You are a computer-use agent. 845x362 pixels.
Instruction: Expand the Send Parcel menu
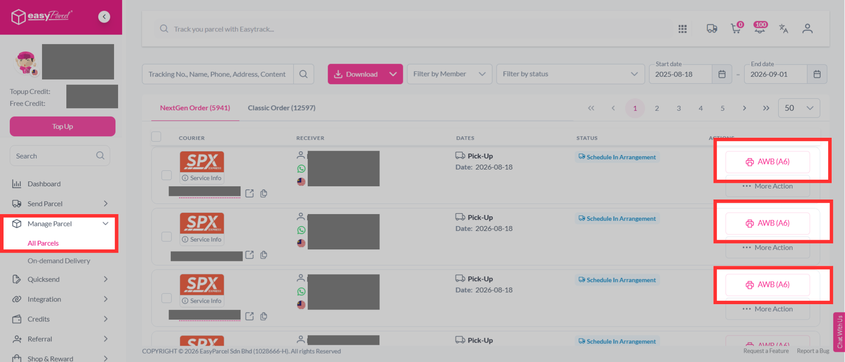click(60, 204)
